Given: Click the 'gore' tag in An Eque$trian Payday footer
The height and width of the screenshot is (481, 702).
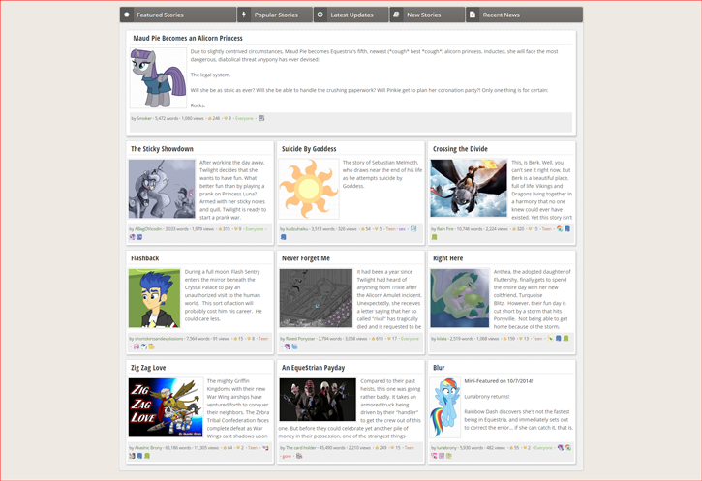Looking at the screenshot, I should [x=287, y=457].
